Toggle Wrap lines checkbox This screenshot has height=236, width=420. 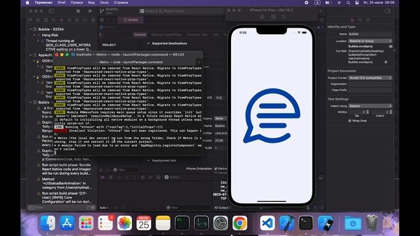tap(350, 121)
